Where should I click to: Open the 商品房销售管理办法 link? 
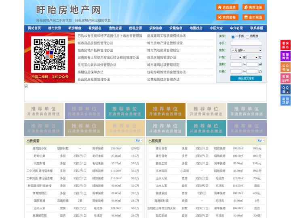(x=161, y=58)
